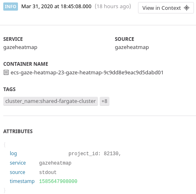
Task: Click the 18 hours ago relative time
Action: [113, 7]
